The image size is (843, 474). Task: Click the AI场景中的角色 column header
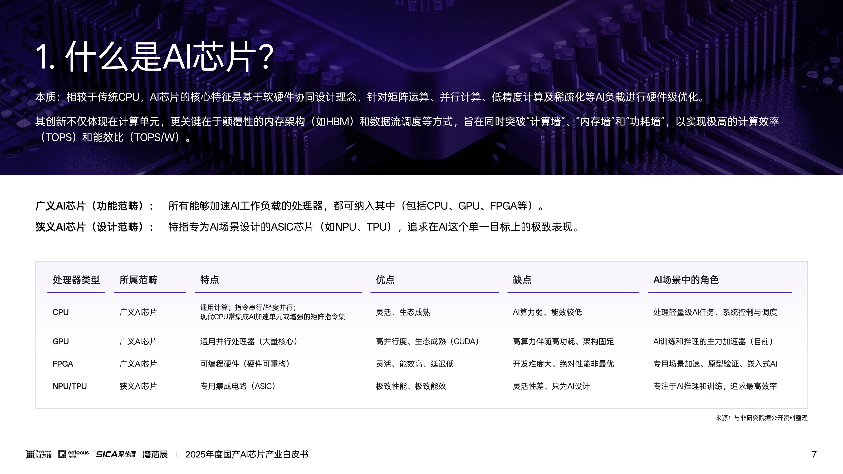click(x=686, y=280)
